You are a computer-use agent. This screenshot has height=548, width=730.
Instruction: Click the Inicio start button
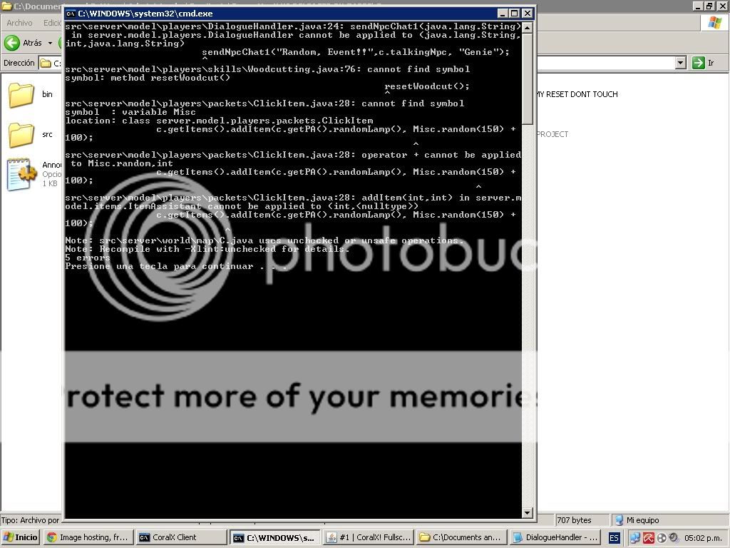[20, 537]
